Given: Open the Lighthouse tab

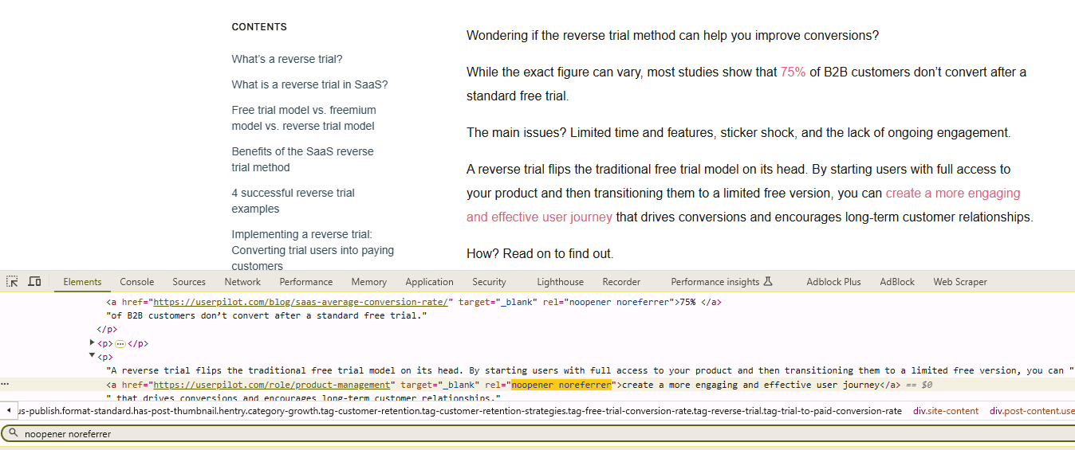Looking at the screenshot, I should [x=560, y=282].
